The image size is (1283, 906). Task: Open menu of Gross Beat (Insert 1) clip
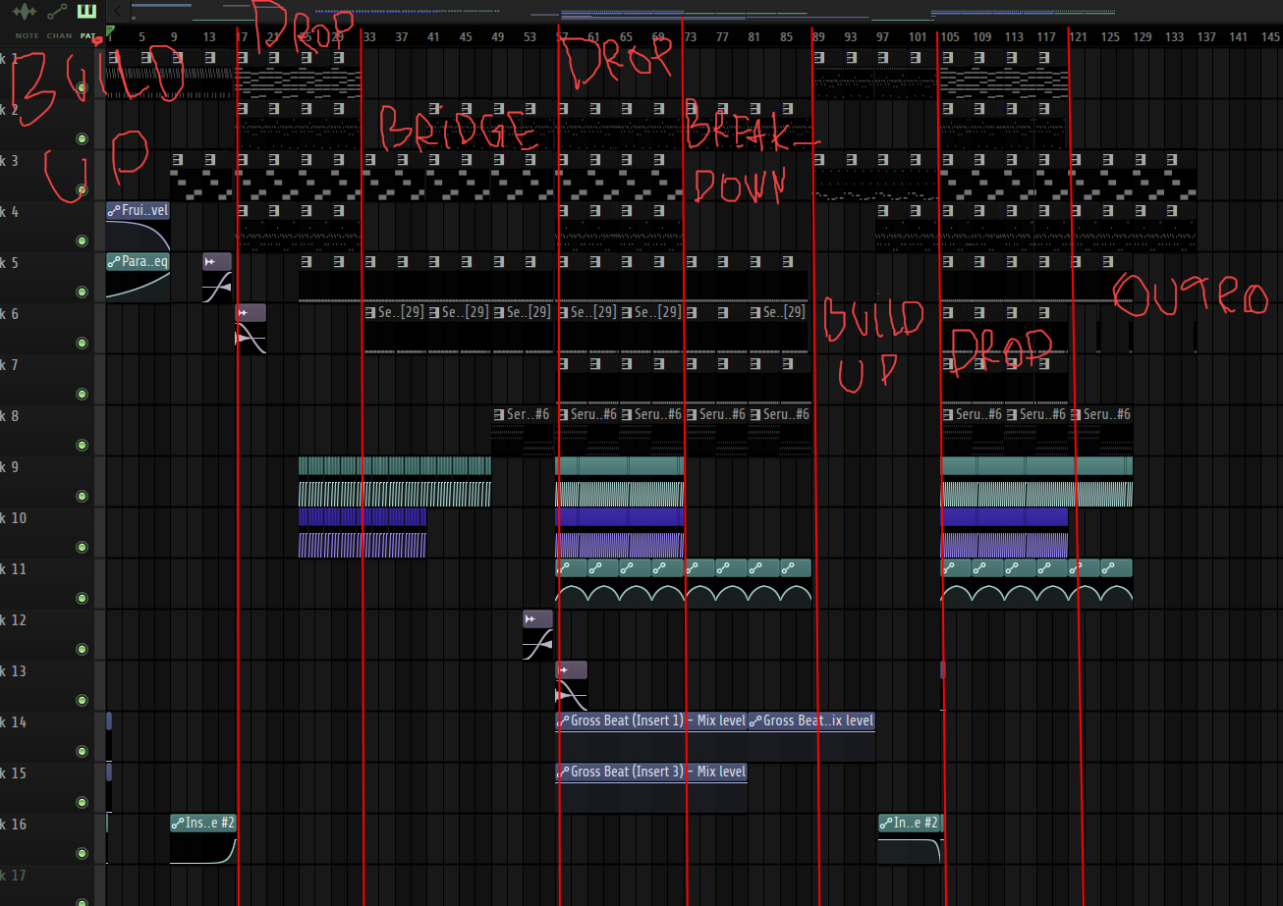click(563, 721)
